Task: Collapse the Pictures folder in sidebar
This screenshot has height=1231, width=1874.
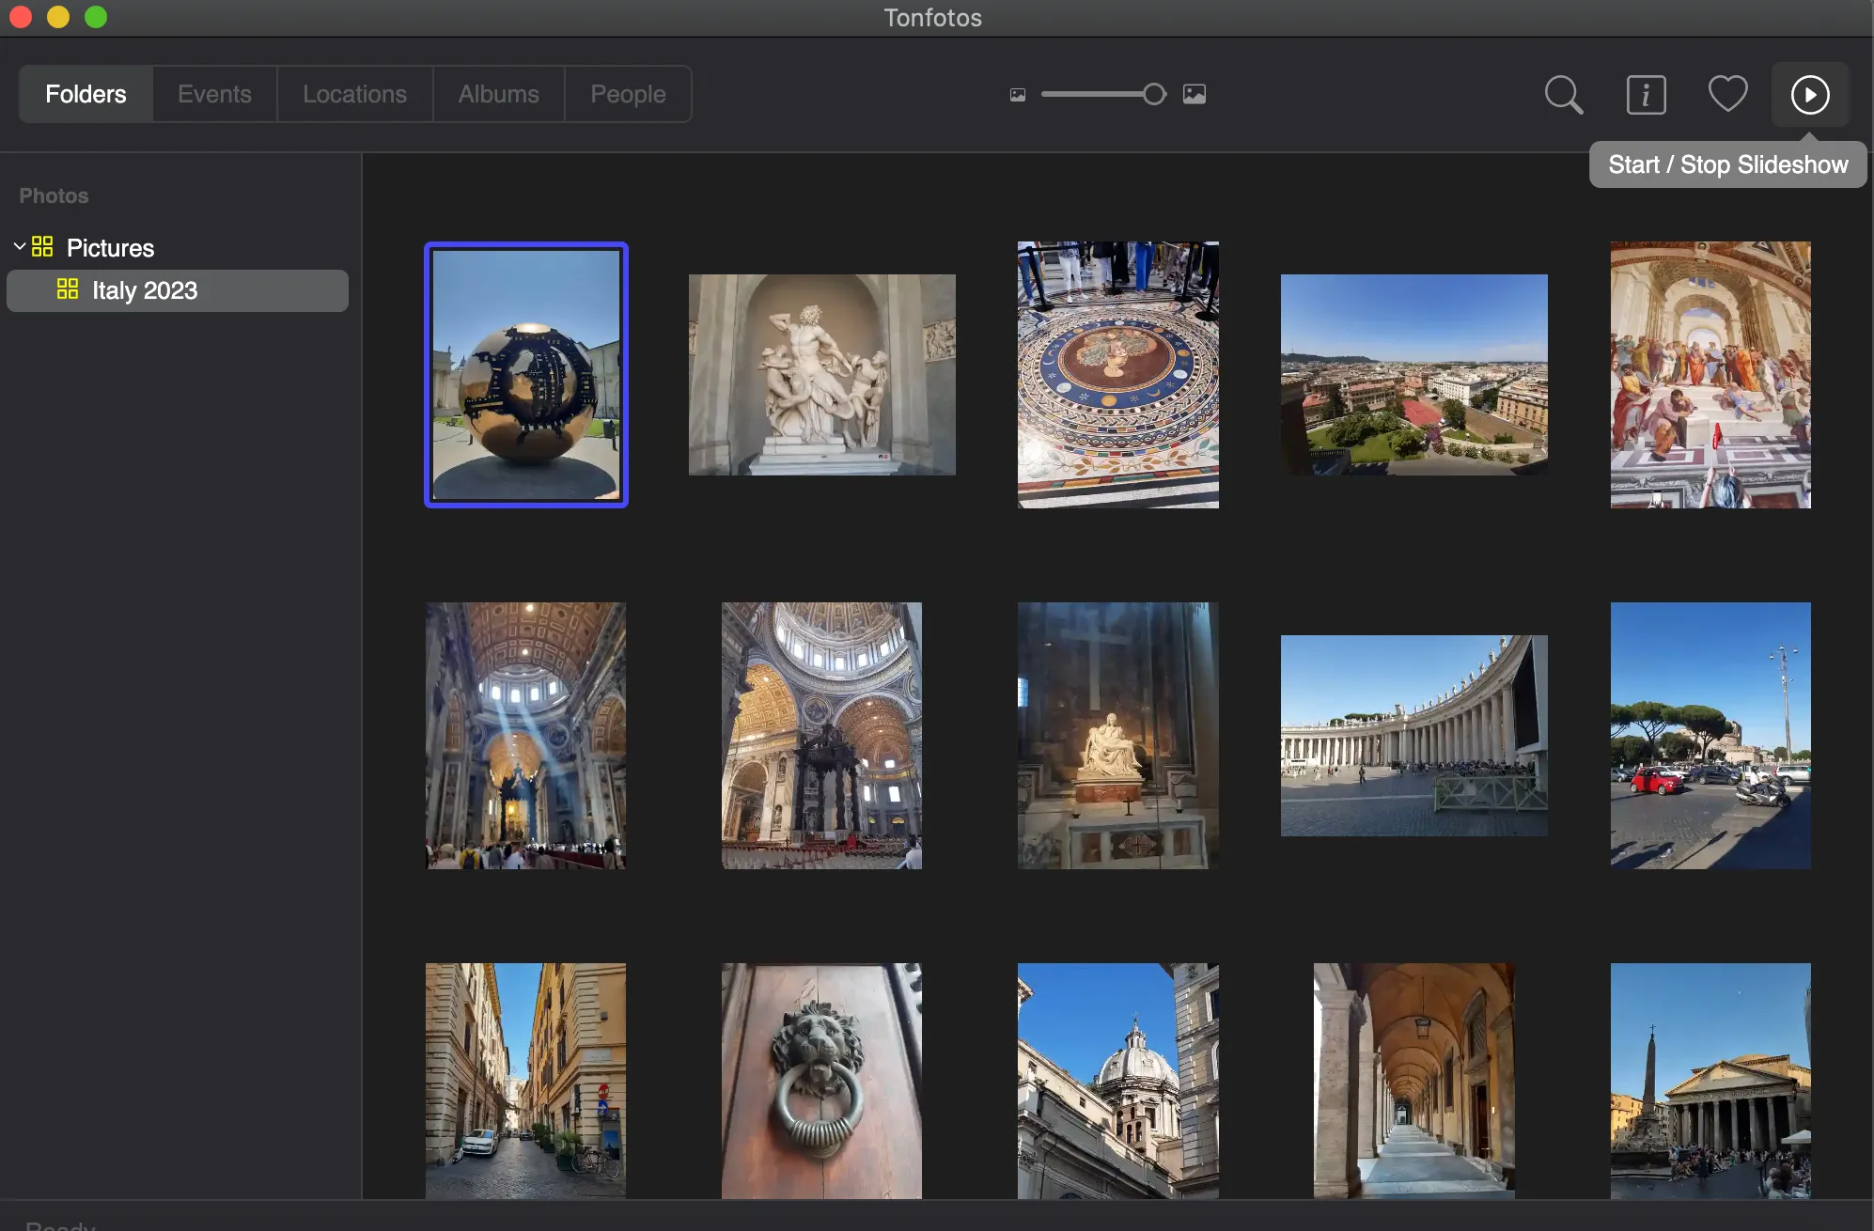Action: coord(17,247)
